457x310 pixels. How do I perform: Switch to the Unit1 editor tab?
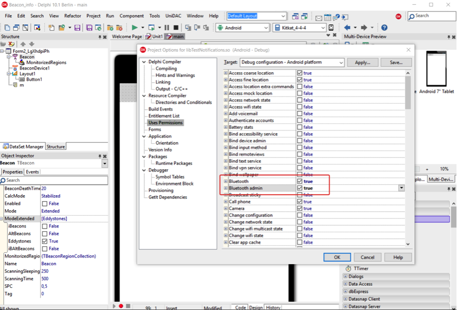coord(155,37)
